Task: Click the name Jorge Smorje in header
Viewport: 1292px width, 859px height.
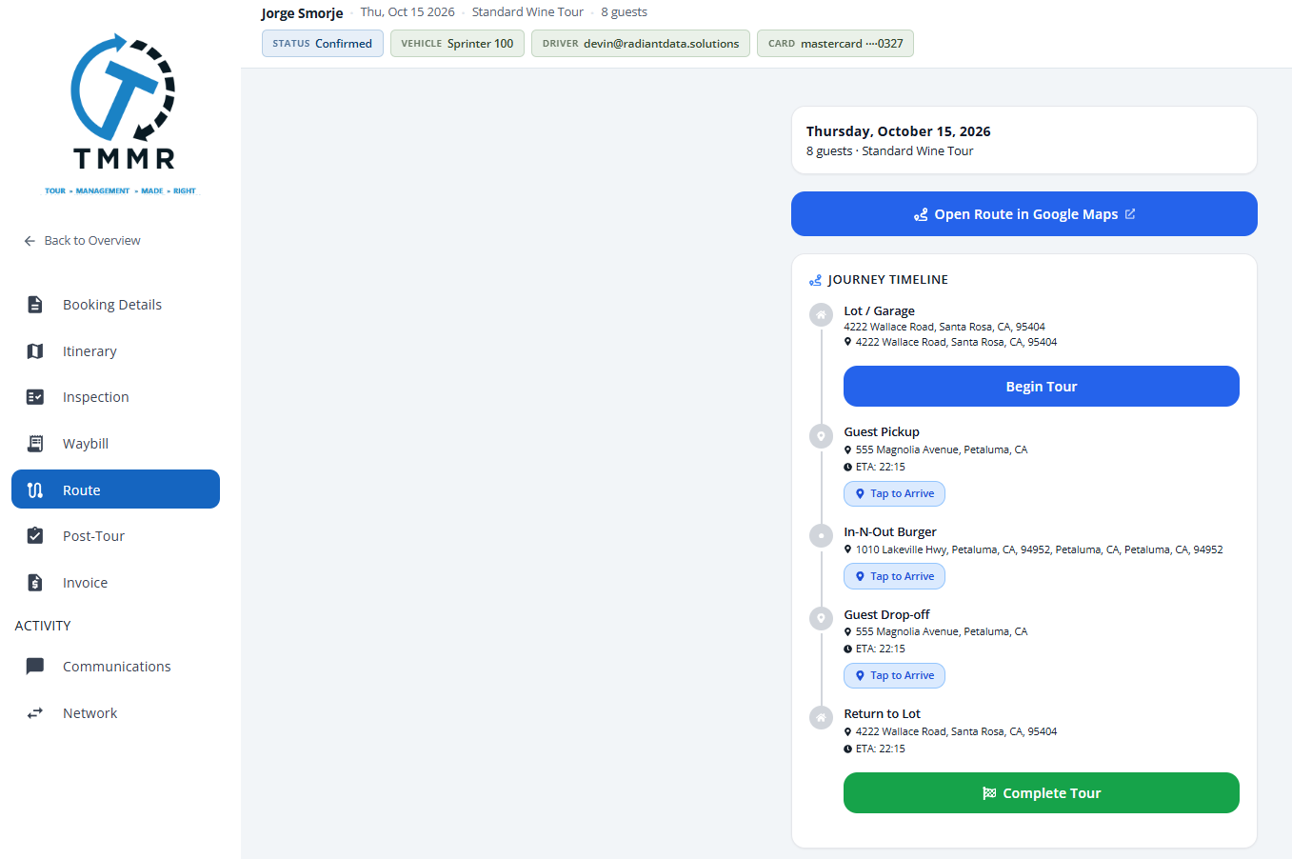Action: [x=302, y=13]
